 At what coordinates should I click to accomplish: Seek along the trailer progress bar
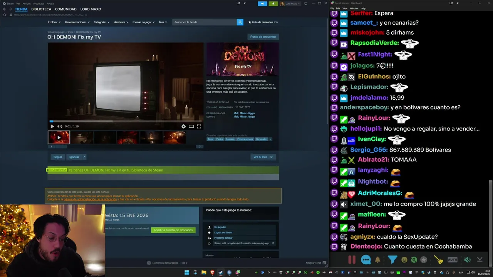pos(126,121)
